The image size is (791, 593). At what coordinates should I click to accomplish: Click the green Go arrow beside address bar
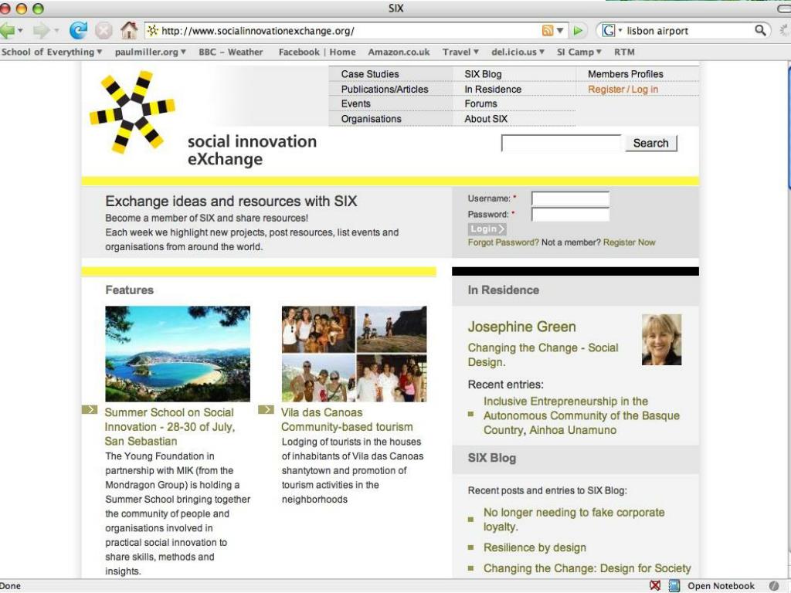578,31
